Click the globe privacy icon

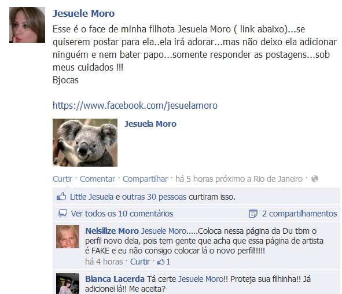tap(315, 179)
